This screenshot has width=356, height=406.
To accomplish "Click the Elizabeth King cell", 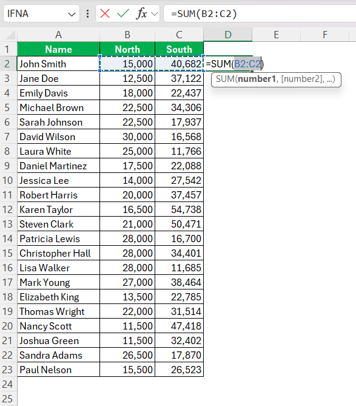I will (58, 297).
